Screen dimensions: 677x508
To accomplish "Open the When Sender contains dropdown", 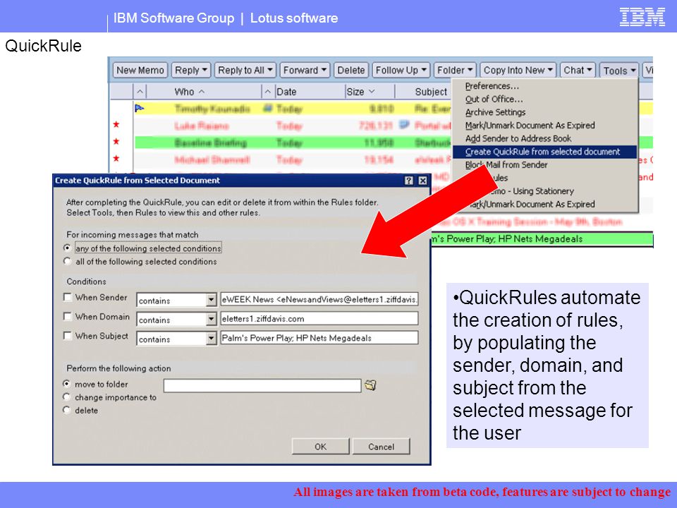I will [211, 300].
